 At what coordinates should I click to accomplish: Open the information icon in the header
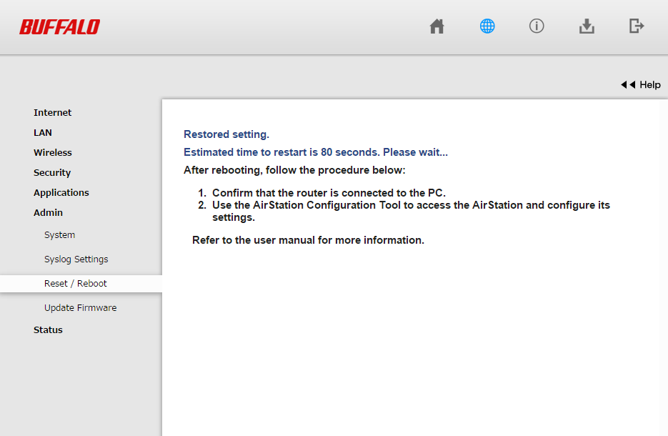click(x=537, y=26)
